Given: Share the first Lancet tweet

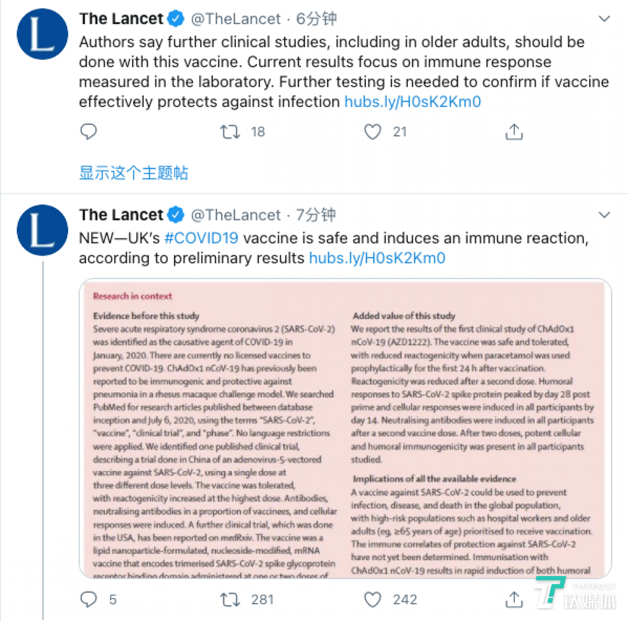Looking at the screenshot, I should (514, 131).
